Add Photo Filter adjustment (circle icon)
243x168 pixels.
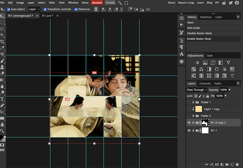[216, 69]
